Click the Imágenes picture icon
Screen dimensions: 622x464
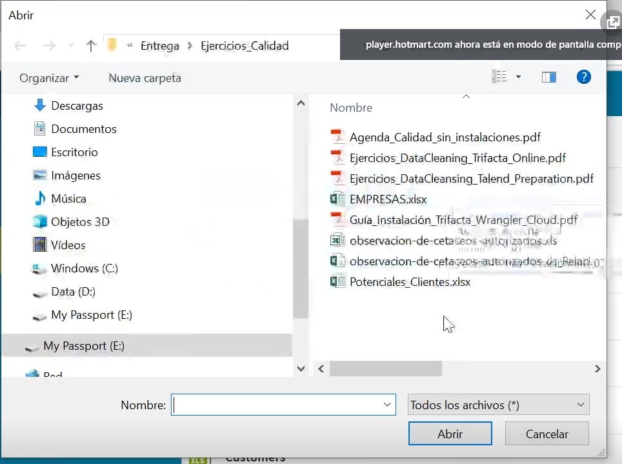(39, 175)
